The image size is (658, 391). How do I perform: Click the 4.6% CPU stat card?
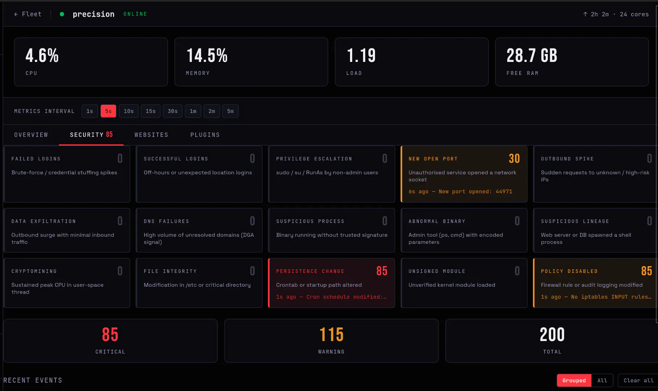pyautogui.click(x=91, y=62)
